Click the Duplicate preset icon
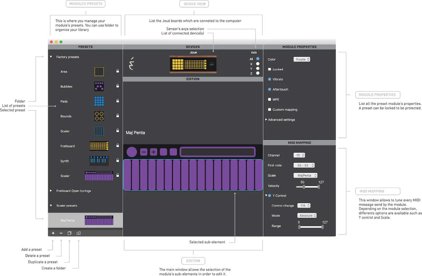 point(69,233)
